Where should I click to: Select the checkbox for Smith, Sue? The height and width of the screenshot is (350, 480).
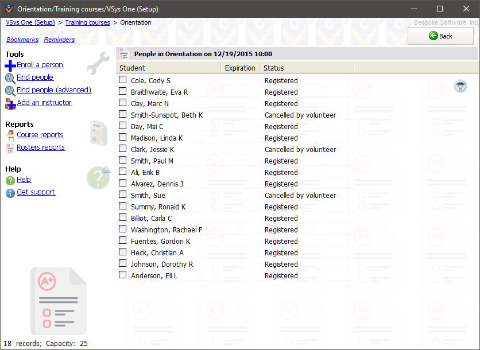pyautogui.click(x=122, y=195)
